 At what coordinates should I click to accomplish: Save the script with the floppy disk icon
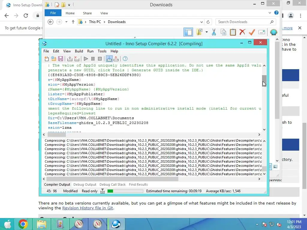61,59
